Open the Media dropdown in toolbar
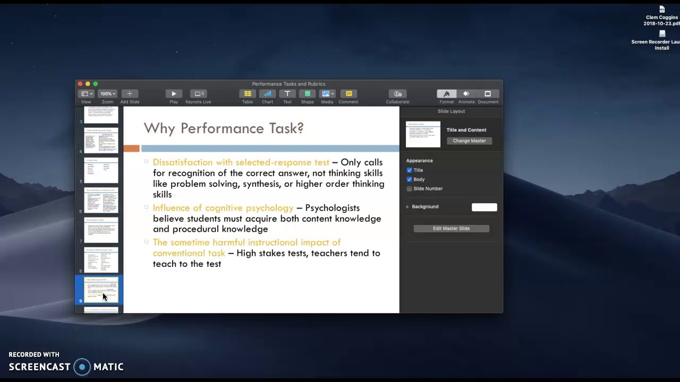Viewport: 680px width, 382px height. (x=327, y=94)
